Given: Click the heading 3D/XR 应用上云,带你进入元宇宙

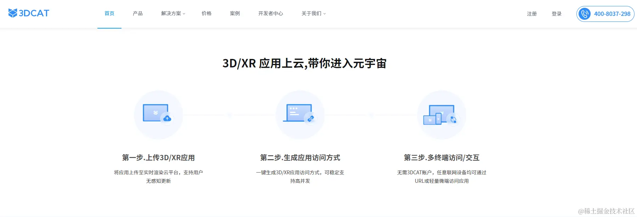Looking at the screenshot, I should (x=305, y=64).
